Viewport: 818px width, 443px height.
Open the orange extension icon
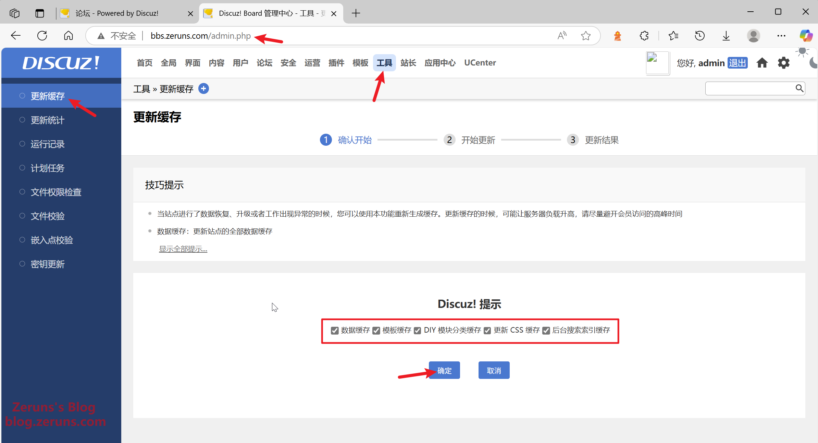(618, 36)
